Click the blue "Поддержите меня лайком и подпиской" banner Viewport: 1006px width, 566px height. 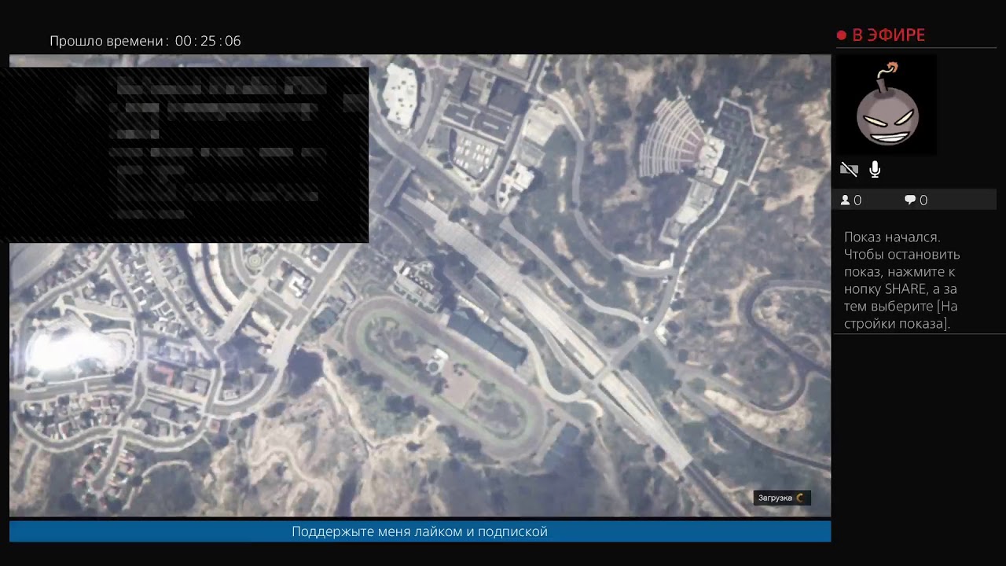coord(420,531)
